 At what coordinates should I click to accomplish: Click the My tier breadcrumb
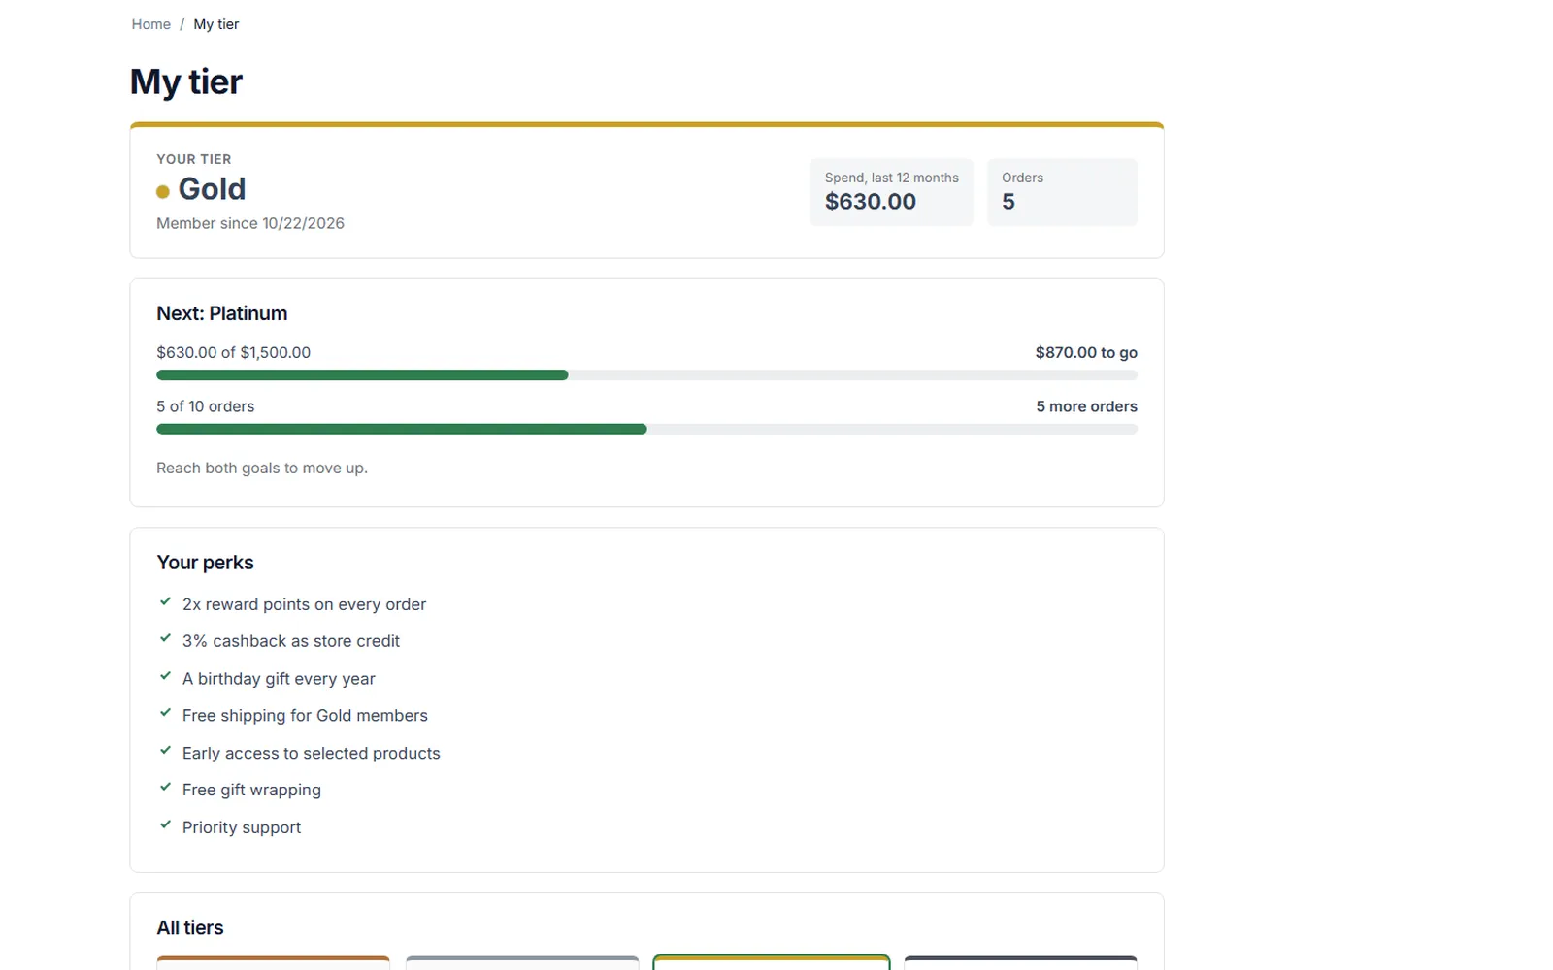pyautogui.click(x=215, y=24)
